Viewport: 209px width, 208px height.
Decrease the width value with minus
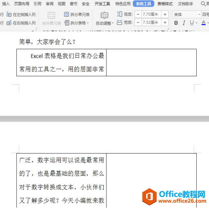point(138,23)
